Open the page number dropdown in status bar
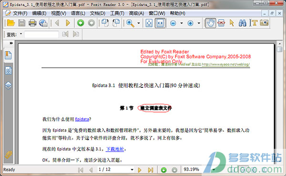This screenshot has height=176, width=286. click(x=132, y=170)
